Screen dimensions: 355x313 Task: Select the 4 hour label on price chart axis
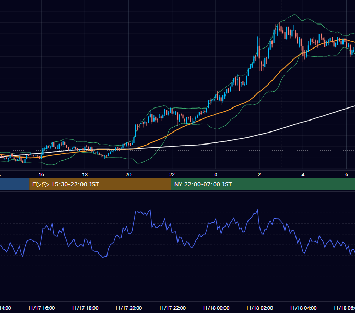coord(303,175)
